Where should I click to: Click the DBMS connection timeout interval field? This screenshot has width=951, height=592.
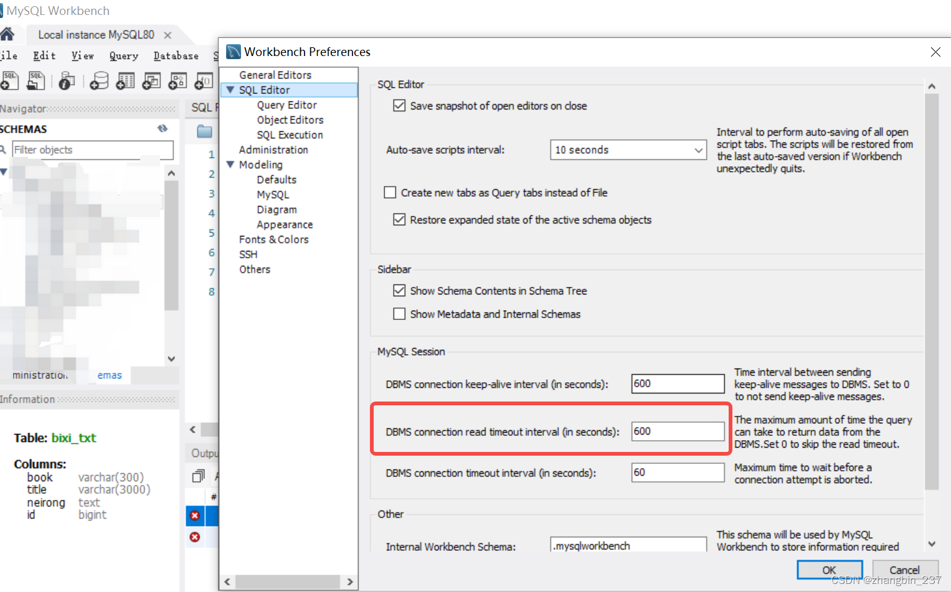tap(678, 472)
